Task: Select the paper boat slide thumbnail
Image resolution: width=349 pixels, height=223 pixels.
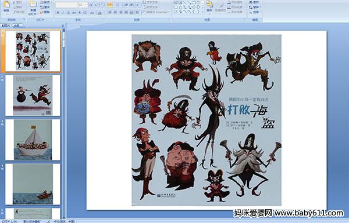Action: point(33,140)
